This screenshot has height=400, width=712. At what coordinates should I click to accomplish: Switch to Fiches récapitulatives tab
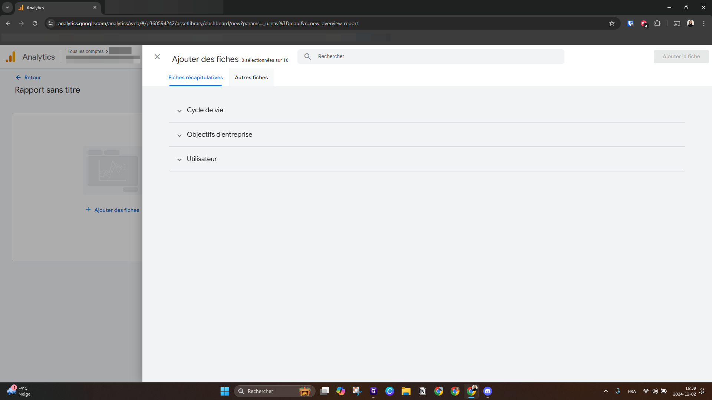click(x=195, y=77)
